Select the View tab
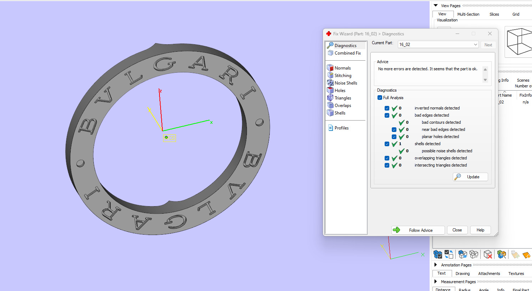 [x=442, y=14]
